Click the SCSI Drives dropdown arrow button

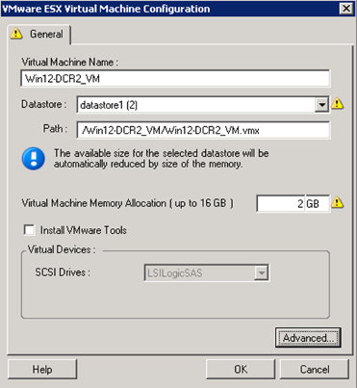click(262, 273)
